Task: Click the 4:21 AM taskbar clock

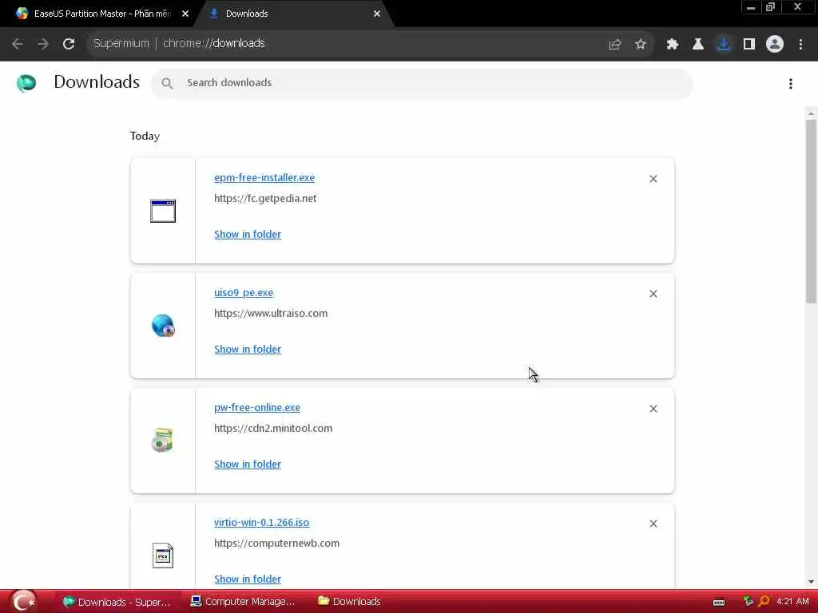Action: [x=792, y=602]
